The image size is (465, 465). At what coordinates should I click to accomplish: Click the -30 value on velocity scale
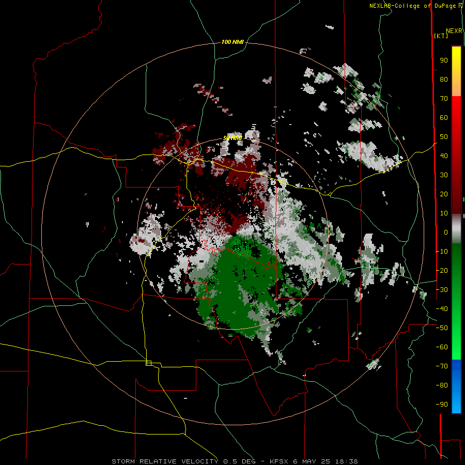(x=442, y=290)
